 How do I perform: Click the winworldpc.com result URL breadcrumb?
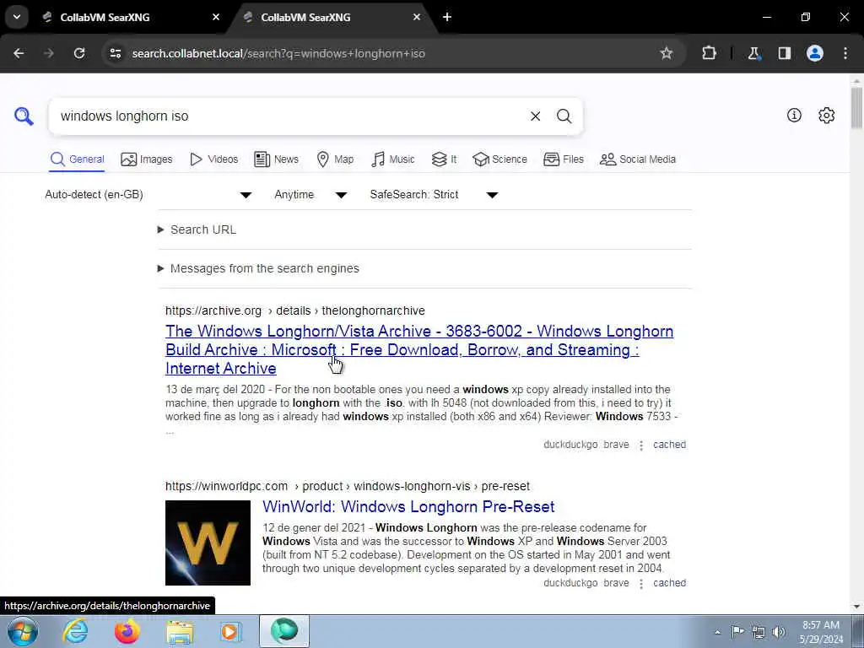point(347,487)
